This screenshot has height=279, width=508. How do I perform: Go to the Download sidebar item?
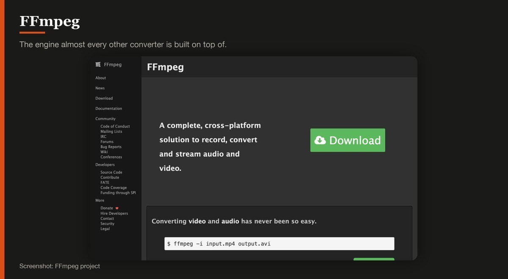click(x=104, y=98)
